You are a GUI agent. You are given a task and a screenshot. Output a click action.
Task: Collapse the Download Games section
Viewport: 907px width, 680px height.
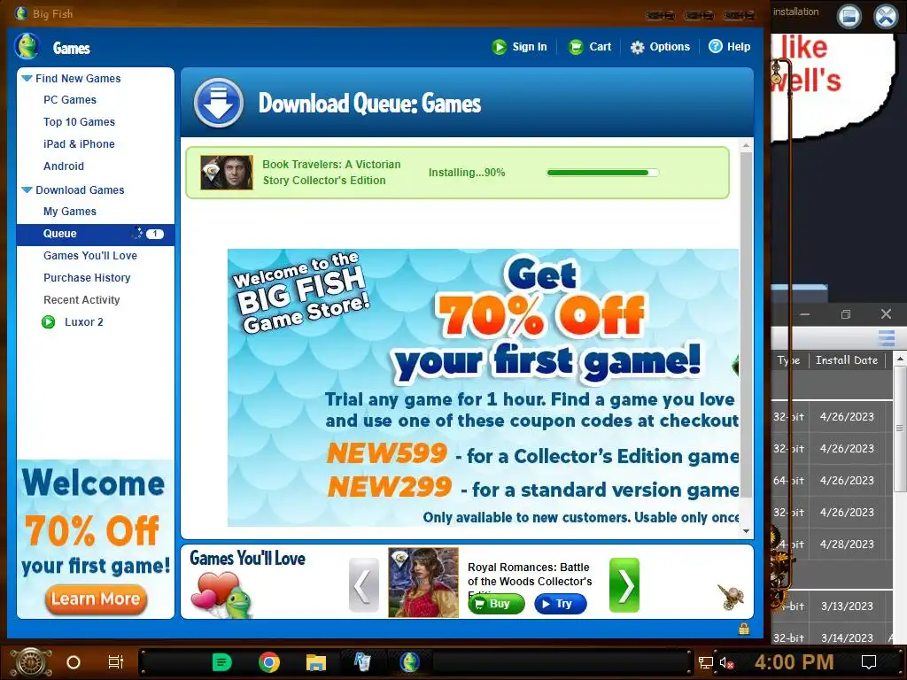(x=27, y=189)
